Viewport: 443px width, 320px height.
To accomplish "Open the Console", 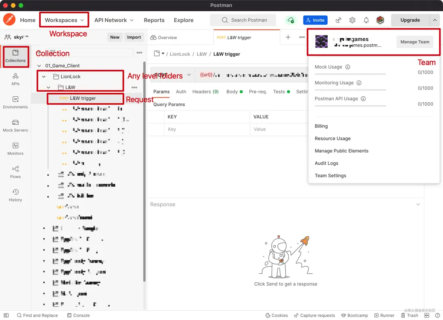I will tap(78, 315).
